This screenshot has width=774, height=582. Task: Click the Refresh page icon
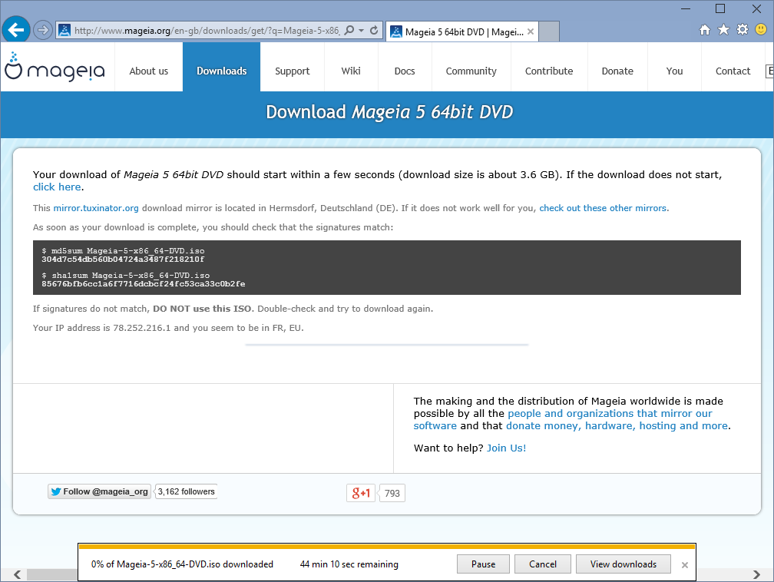point(374,30)
